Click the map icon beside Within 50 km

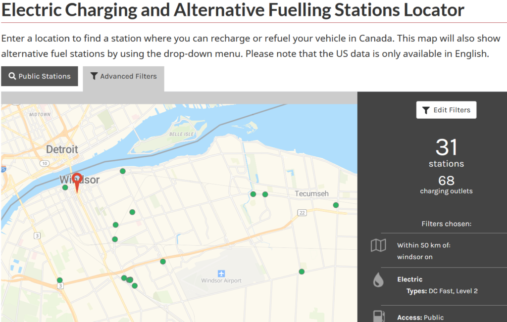(x=378, y=245)
